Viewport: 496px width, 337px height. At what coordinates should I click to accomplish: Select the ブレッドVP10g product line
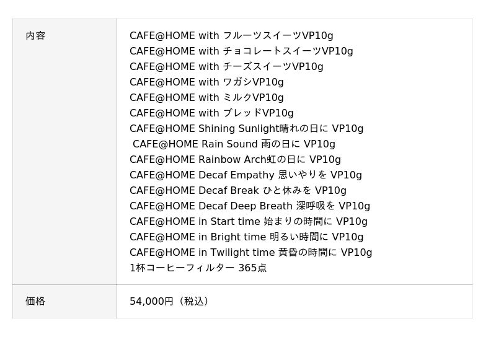click(211, 113)
